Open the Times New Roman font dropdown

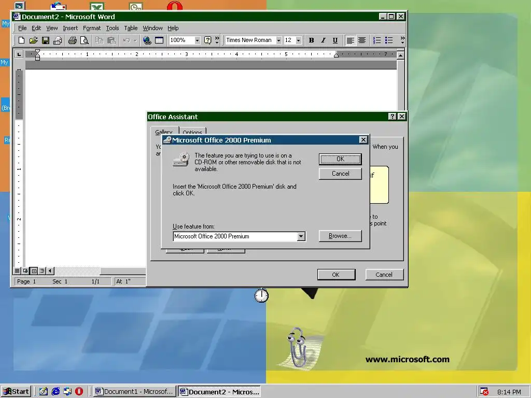[278, 40]
